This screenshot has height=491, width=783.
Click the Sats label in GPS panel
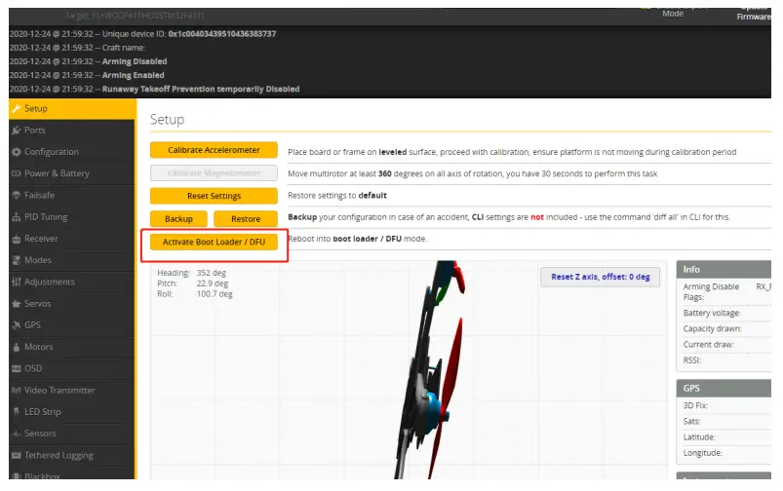(692, 422)
